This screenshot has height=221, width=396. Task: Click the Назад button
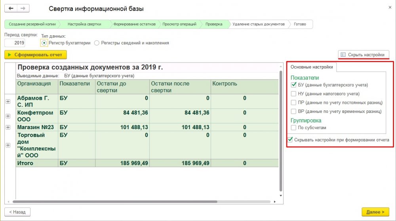click(17, 212)
